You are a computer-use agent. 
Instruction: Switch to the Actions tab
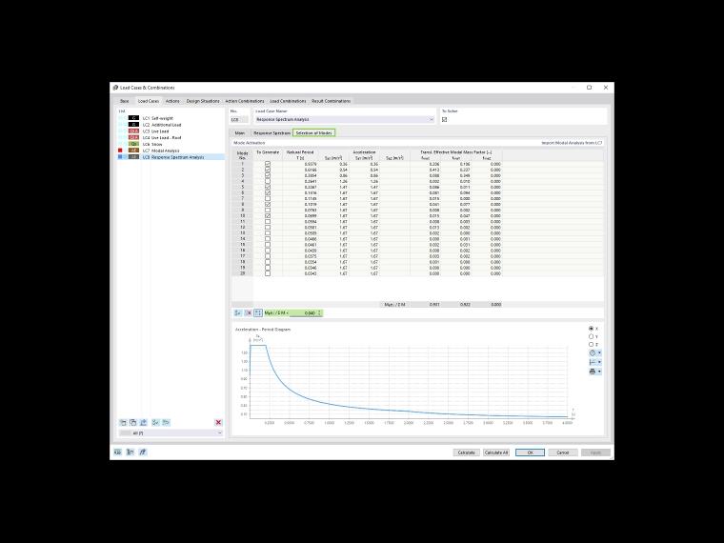[172, 101]
